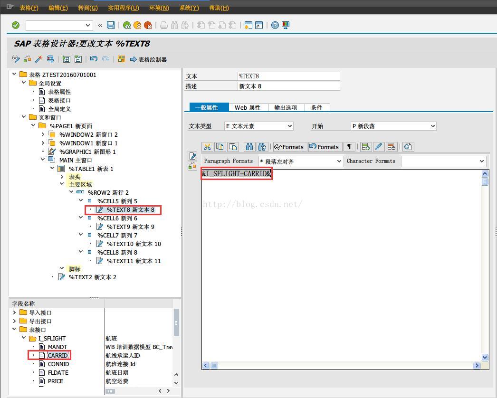Click the Find binoculars icon in editor toolbar
Image resolution: width=497 pixels, height=398 pixels.
pyautogui.click(x=249, y=147)
